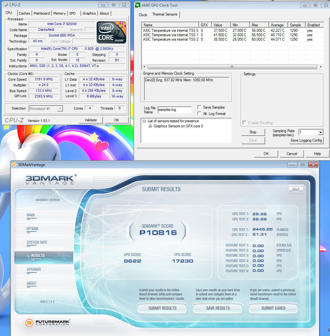Click the 3DMark score P10816
Viewport: 330px width, 336px height.
(x=158, y=233)
